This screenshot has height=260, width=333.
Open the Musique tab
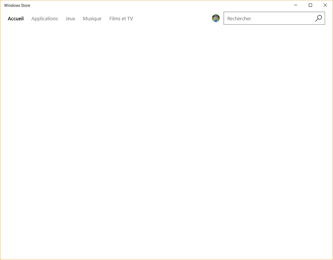(x=92, y=19)
